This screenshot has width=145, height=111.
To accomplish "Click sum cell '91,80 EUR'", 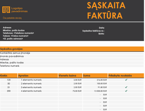I will click(x=95, y=87).
